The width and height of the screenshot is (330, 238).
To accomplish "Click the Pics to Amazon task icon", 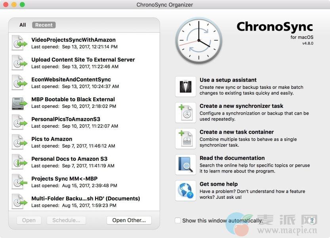I will pyautogui.click(x=19, y=142).
